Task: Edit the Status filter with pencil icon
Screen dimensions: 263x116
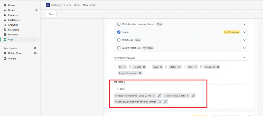Action: coord(193,96)
